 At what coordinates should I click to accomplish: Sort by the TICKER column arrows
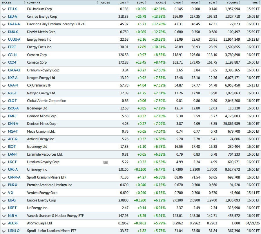tap(25, 3)
